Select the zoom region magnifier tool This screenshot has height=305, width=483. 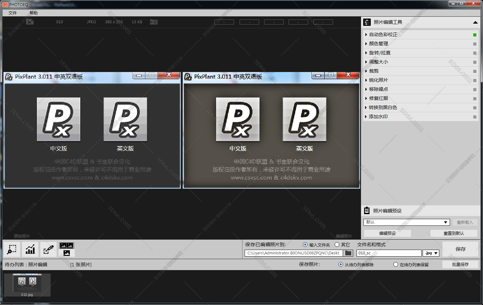[12, 249]
